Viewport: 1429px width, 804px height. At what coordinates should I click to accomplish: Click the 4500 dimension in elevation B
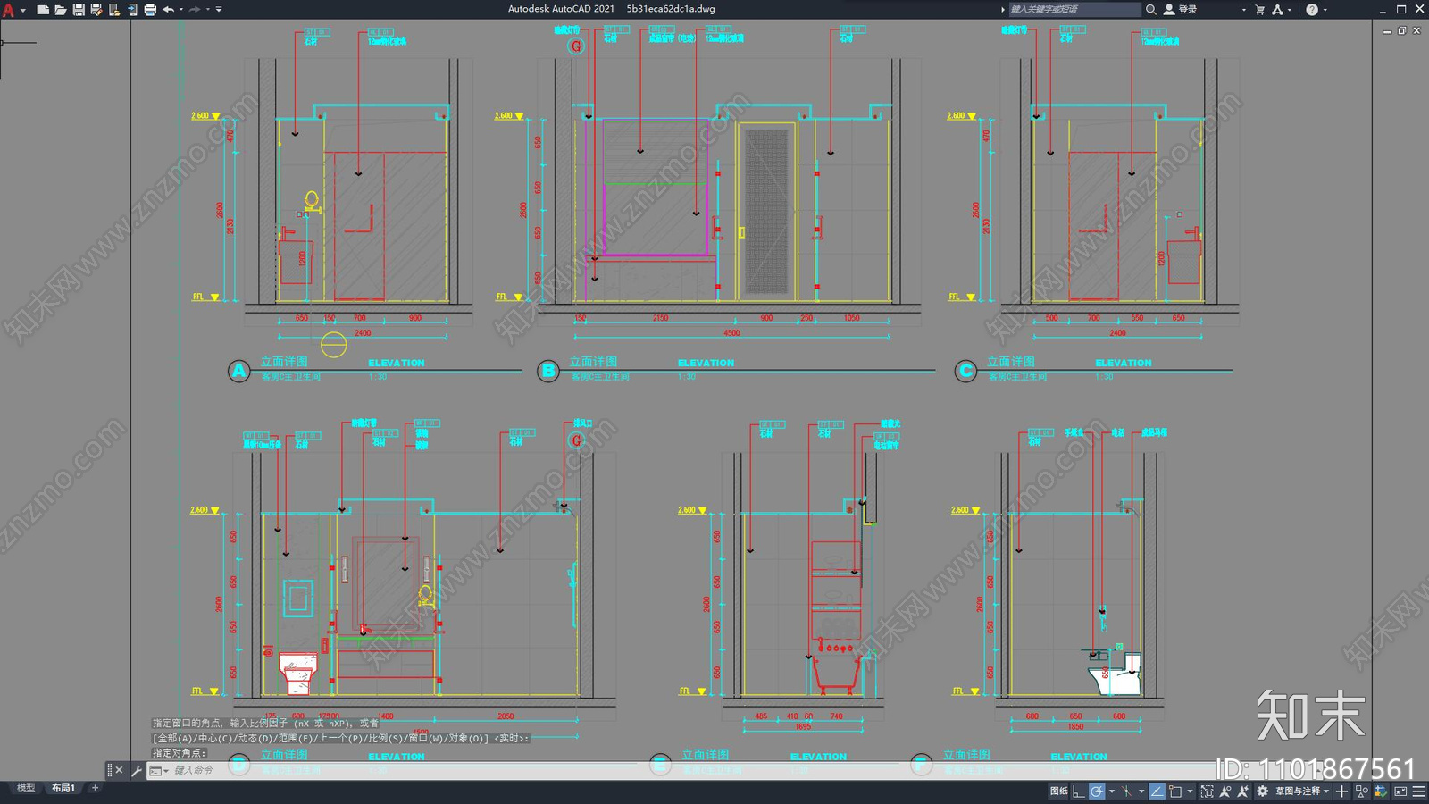pyautogui.click(x=731, y=332)
